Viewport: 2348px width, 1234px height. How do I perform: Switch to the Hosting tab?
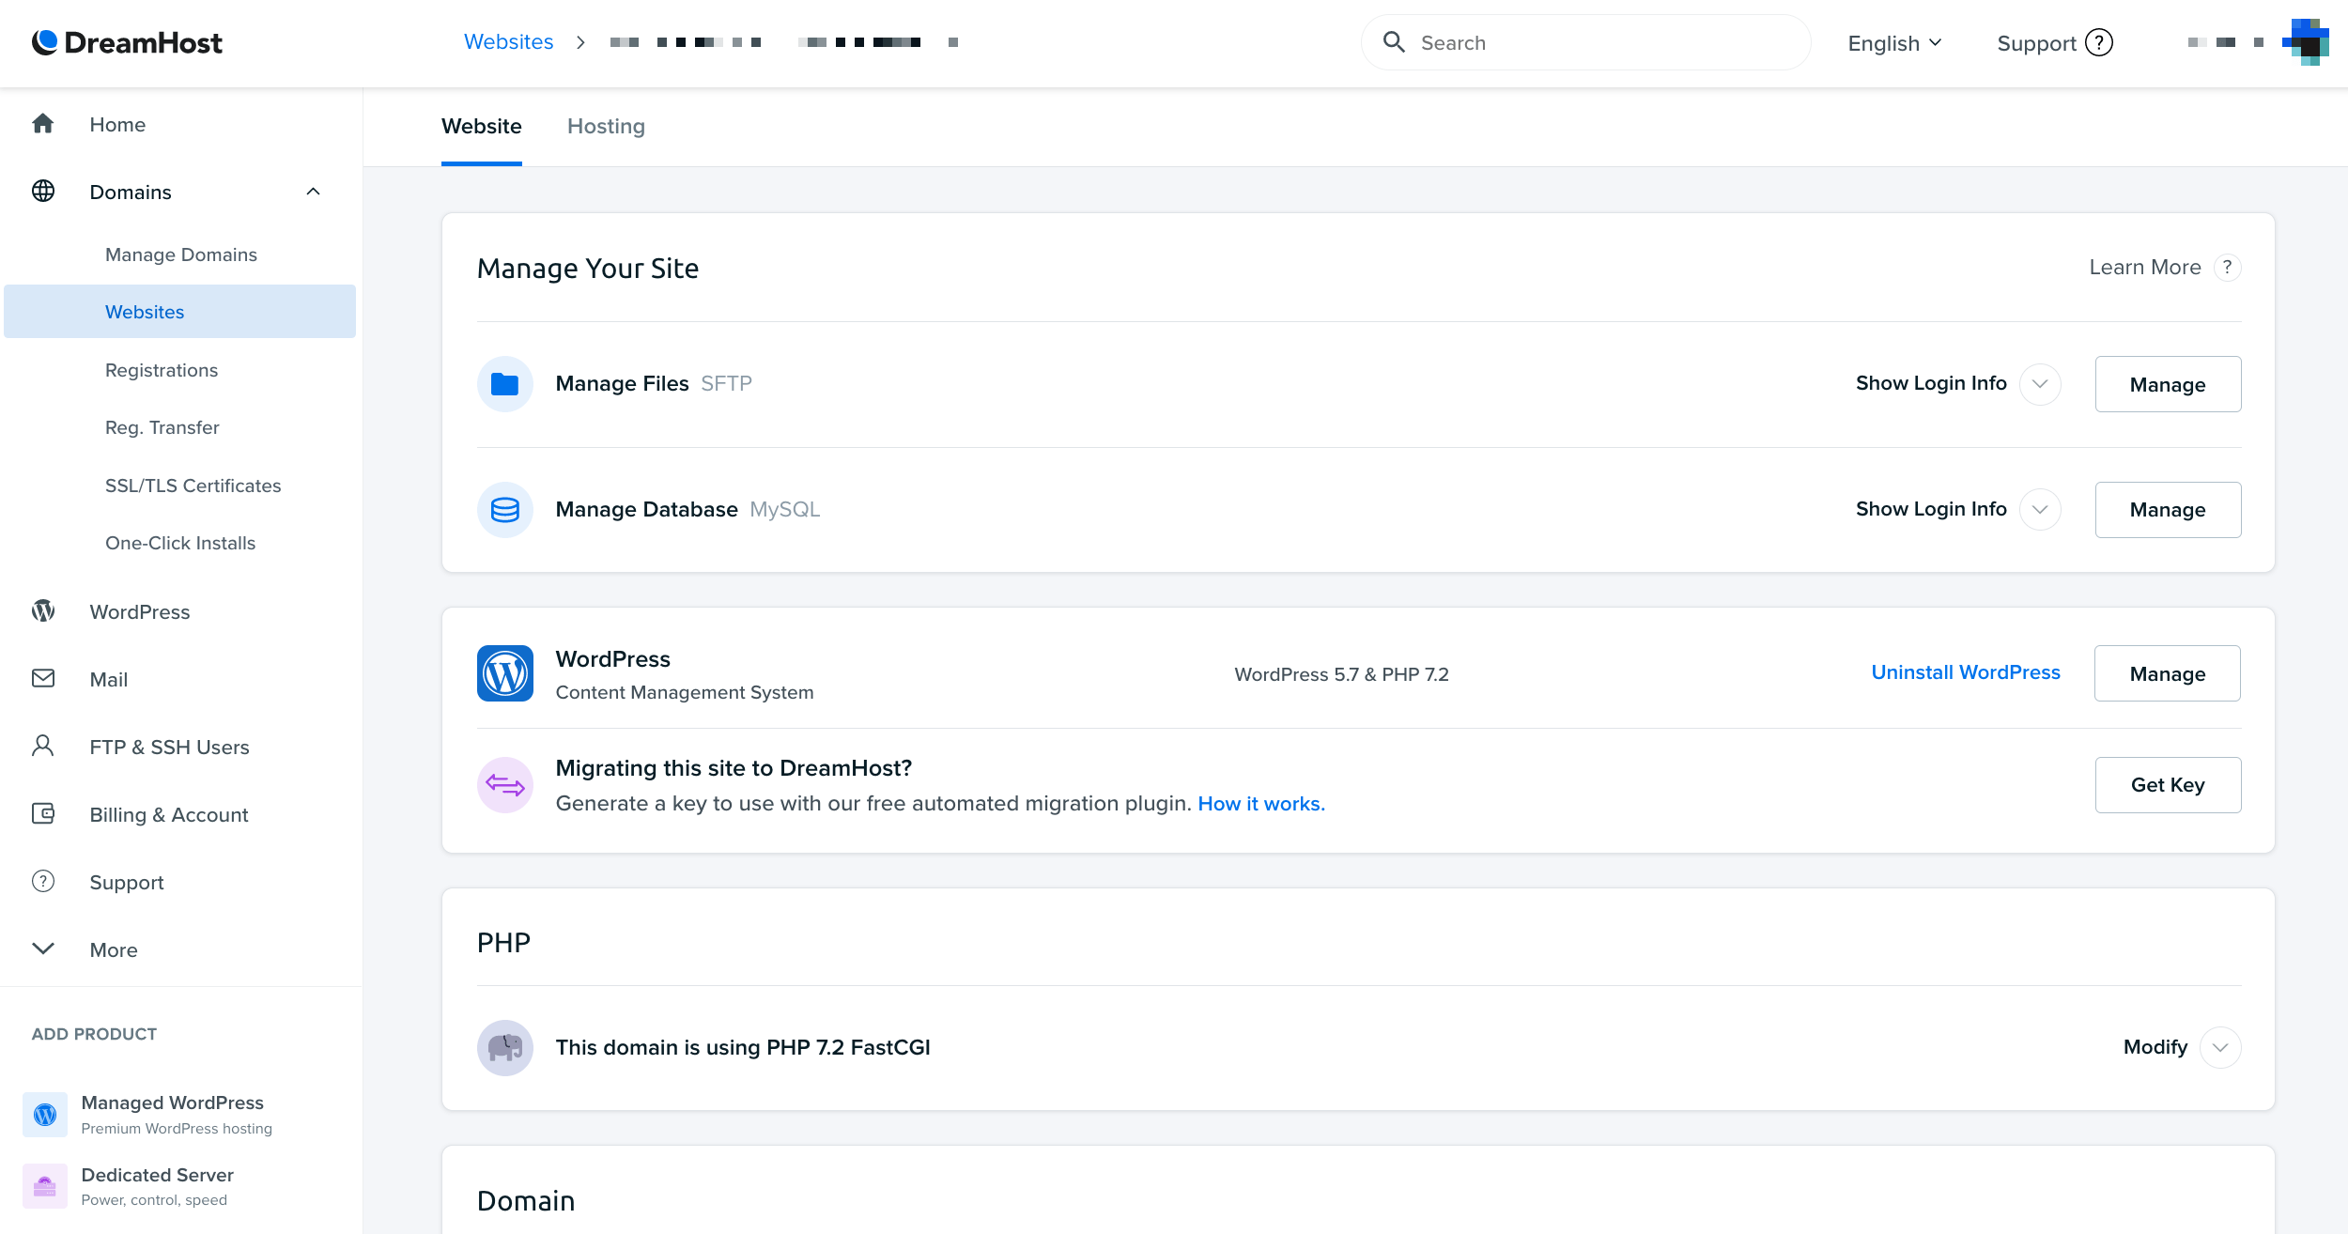click(606, 127)
